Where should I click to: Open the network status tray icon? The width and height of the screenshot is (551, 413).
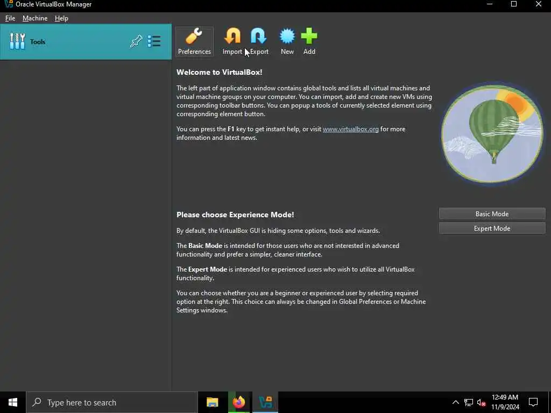pyautogui.click(x=469, y=402)
